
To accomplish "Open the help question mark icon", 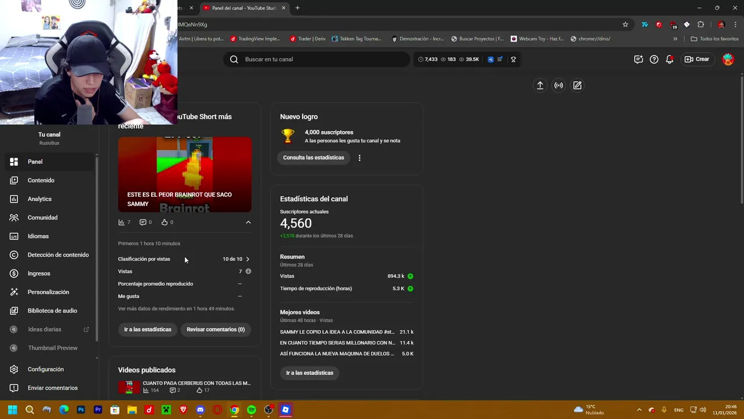I will point(654,59).
